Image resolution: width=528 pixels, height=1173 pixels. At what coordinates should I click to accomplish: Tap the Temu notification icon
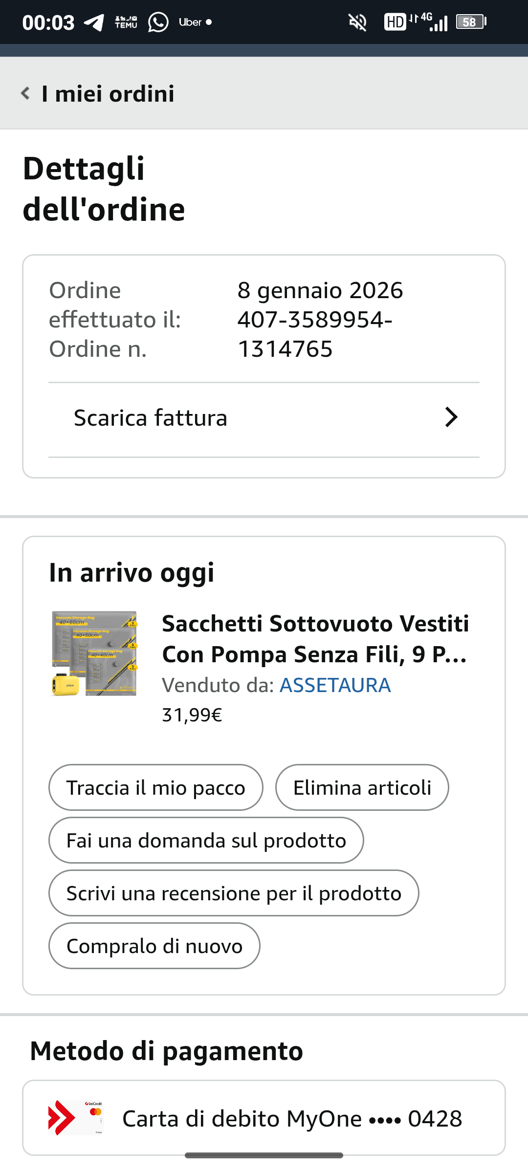point(126,22)
